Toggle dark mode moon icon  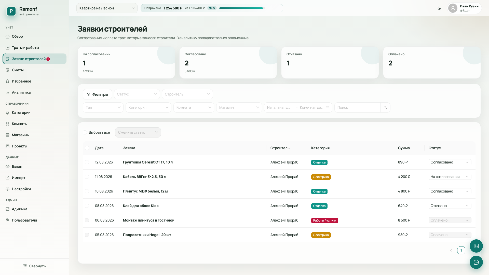click(x=439, y=8)
